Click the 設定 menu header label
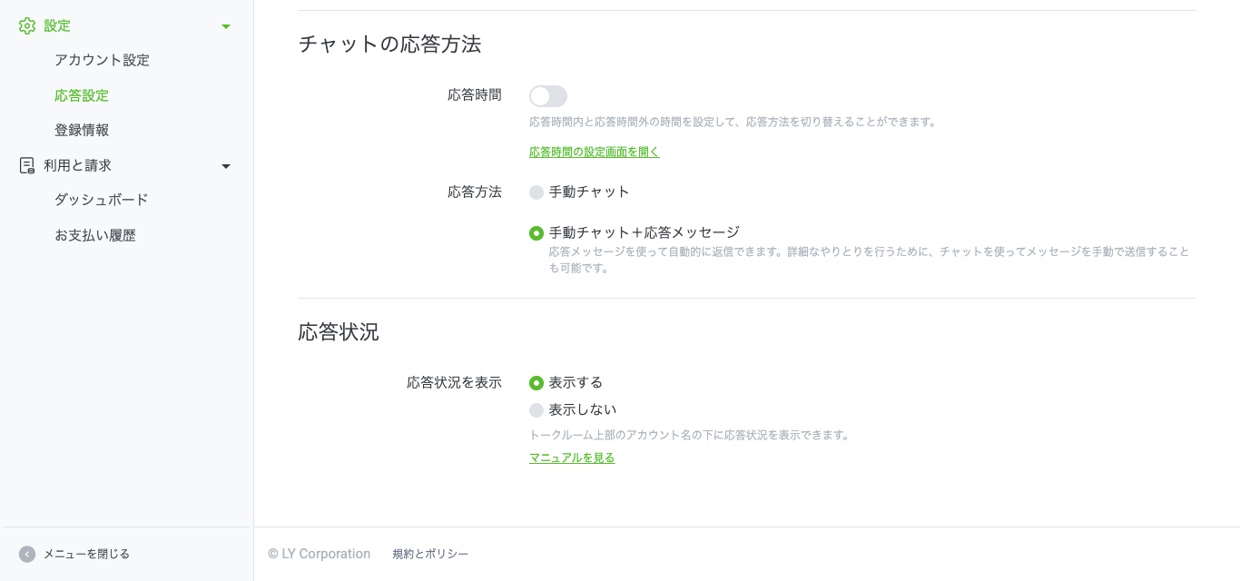Screen dimensions: 1240x581 pos(57,26)
